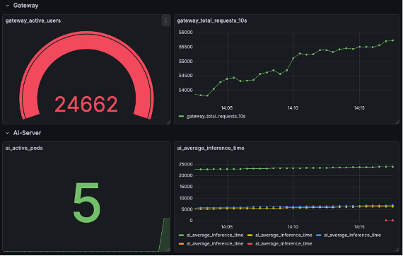This screenshot has height=256, width=403.
Task: Click the orange legend swatch in inference time panel
Action: (181, 244)
